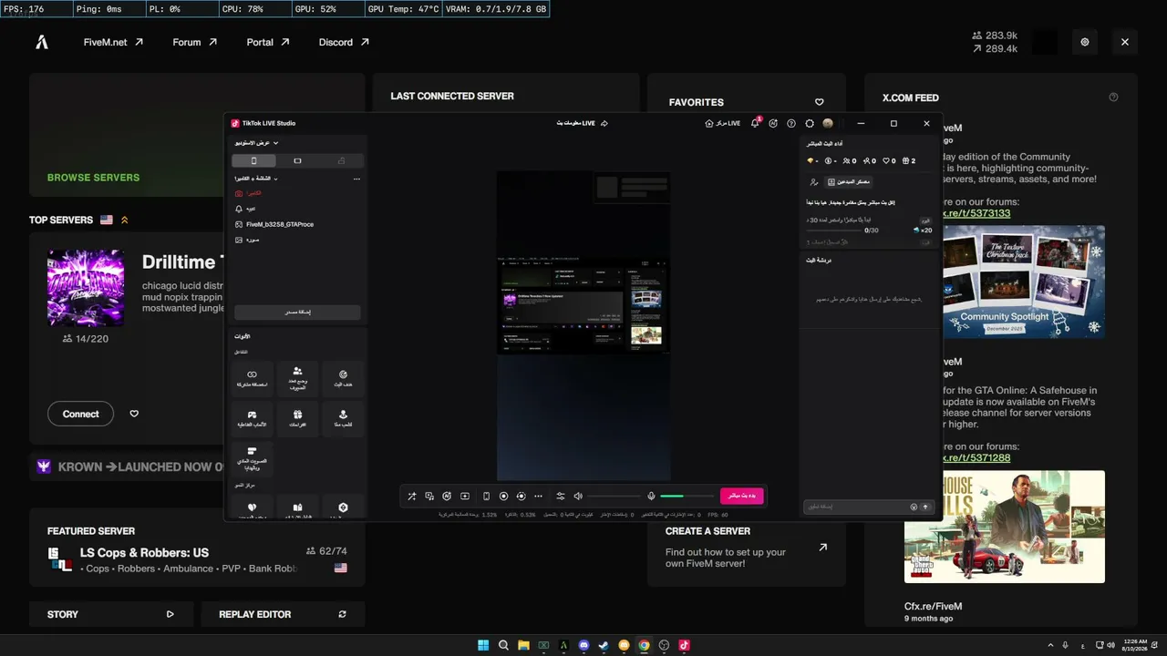Screen dimensions: 1167x656
Task: Open the creator camp button
Action: click(849, 182)
